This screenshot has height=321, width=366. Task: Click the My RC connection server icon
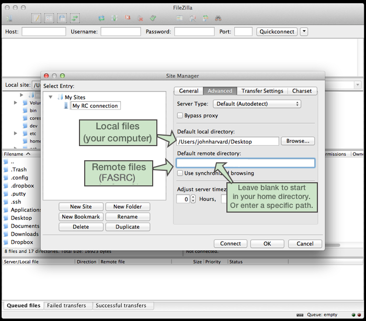(x=66, y=106)
